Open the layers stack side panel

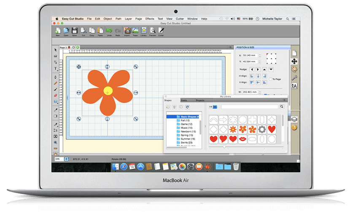pos(294,120)
